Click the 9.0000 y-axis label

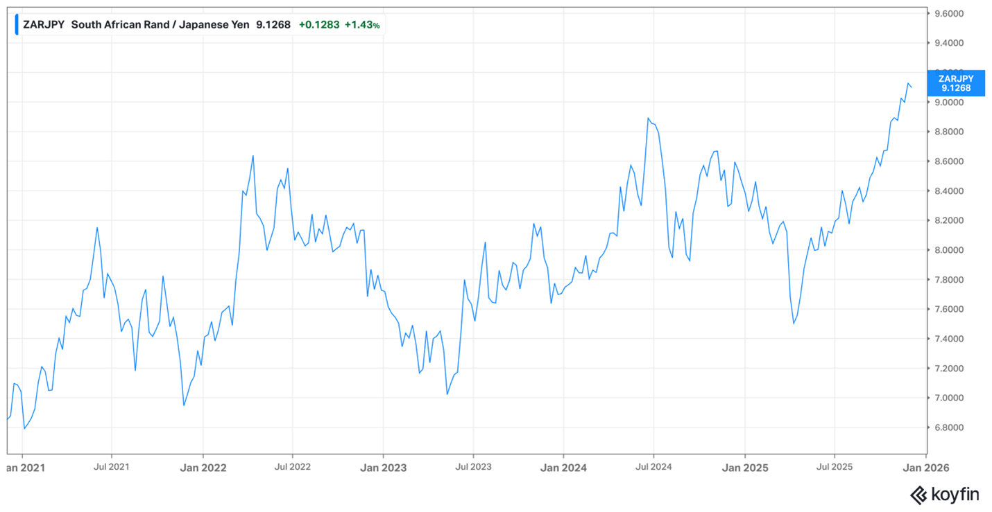point(950,102)
